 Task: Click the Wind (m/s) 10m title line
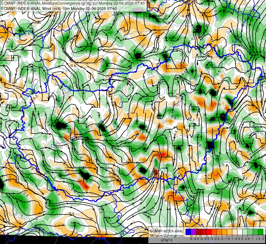pyautogui.click(x=59, y=8)
